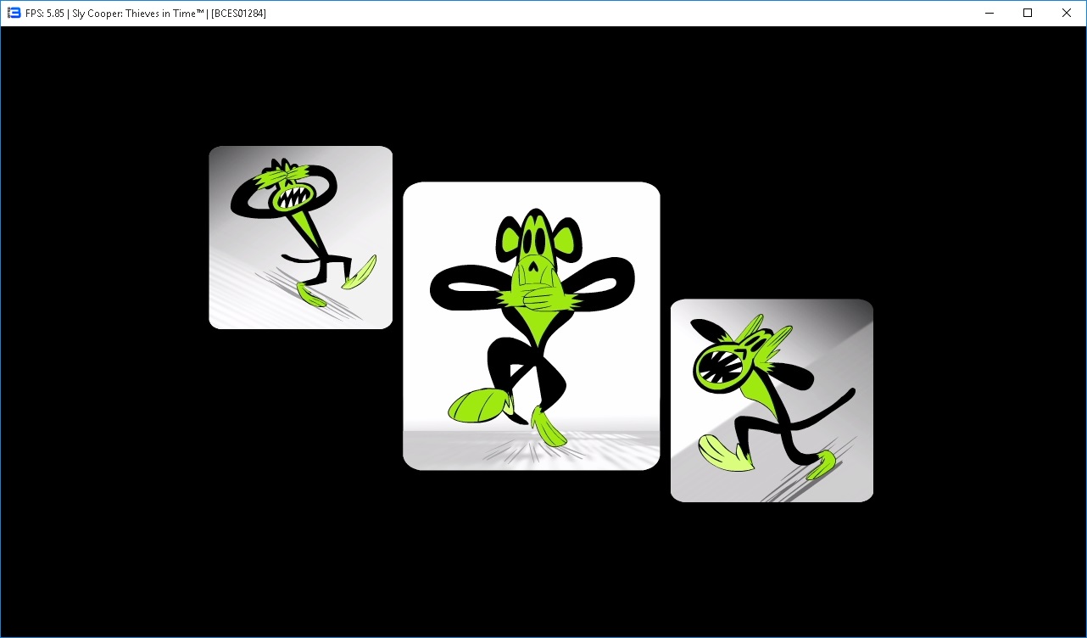
Task: Minimize the Sly Cooper game window
Action: [x=989, y=13]
